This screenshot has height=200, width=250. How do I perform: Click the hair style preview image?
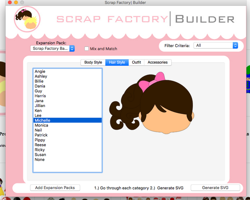[x=152, y=103]
